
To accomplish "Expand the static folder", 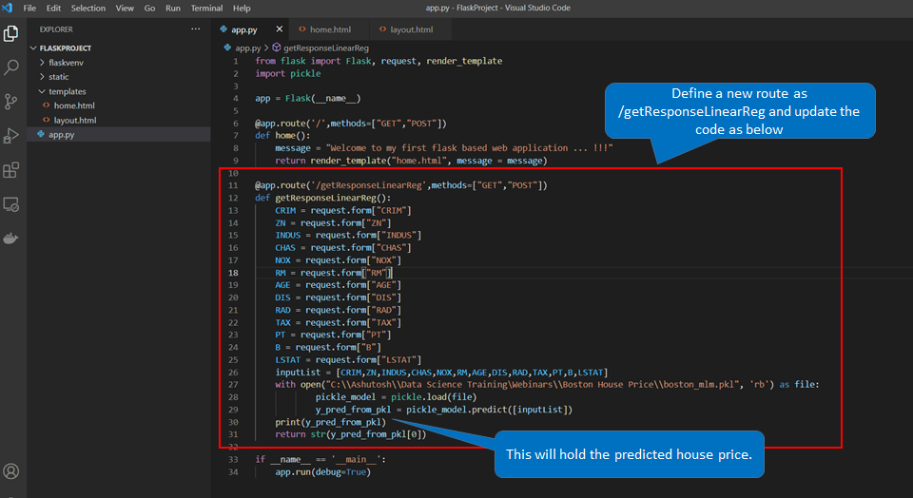I will coord(59,77).
